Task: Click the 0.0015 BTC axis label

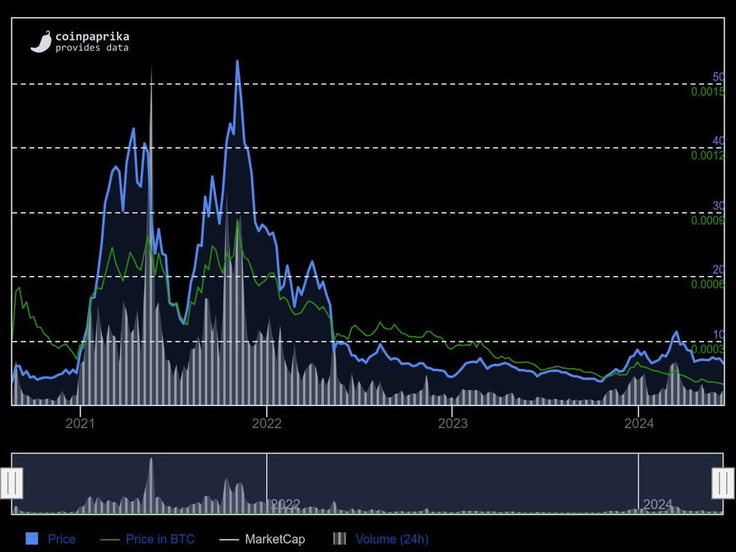Action: tap(707, 92)
